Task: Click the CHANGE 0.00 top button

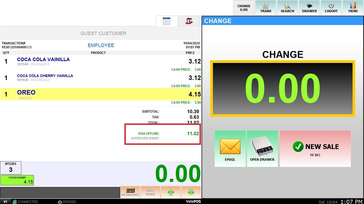Action: 244,8
